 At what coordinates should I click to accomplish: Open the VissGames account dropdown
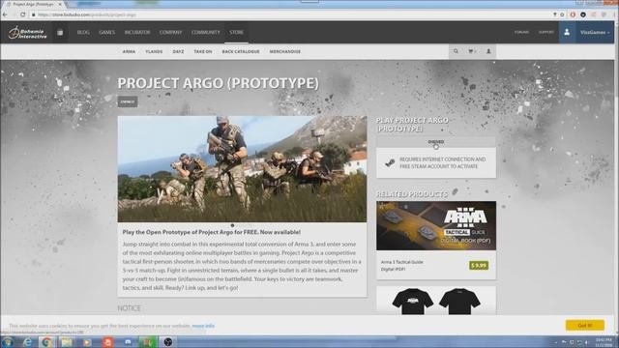coord(595,32)
